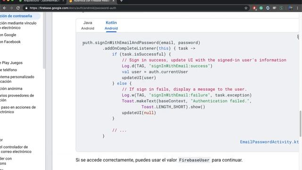Open the Google sign-in sidebar link
The width and height of the screenshot is (302, 170).
click(8, 35)
